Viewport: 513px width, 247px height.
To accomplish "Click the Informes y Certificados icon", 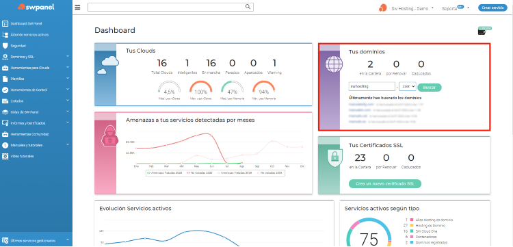I will [x=5, y=123].
